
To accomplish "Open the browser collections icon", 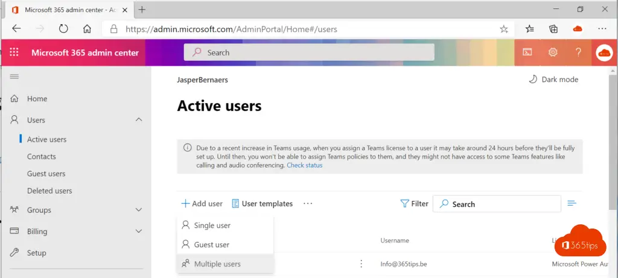I will click(x=553, y=29).
